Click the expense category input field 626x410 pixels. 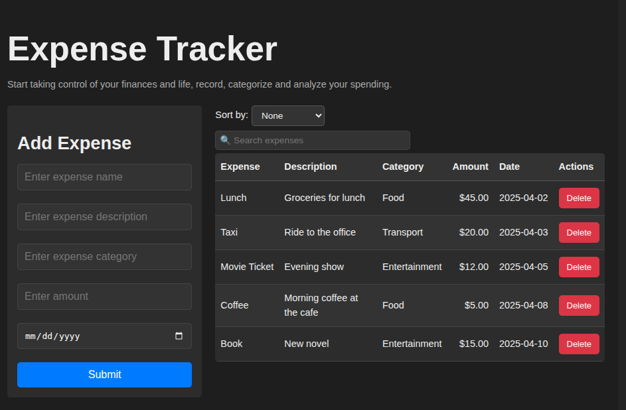pyautogui.click(x=104, y=257)
